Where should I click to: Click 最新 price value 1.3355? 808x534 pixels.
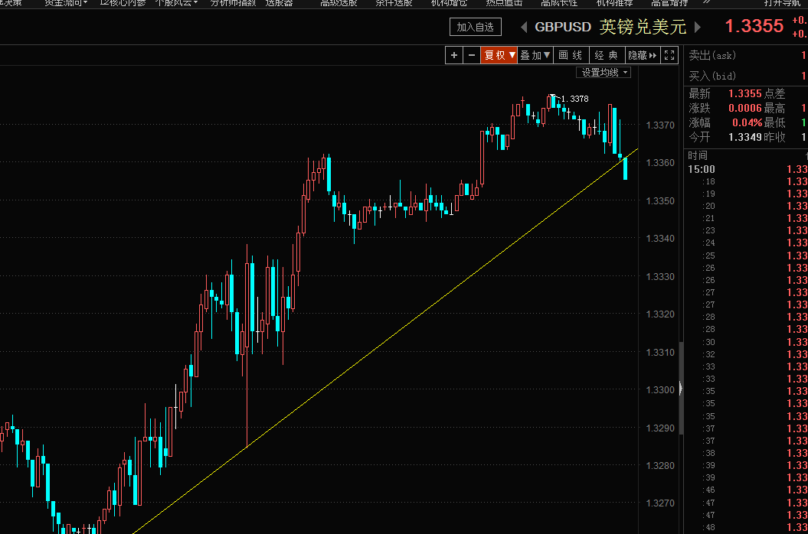[x=744, y=93]
